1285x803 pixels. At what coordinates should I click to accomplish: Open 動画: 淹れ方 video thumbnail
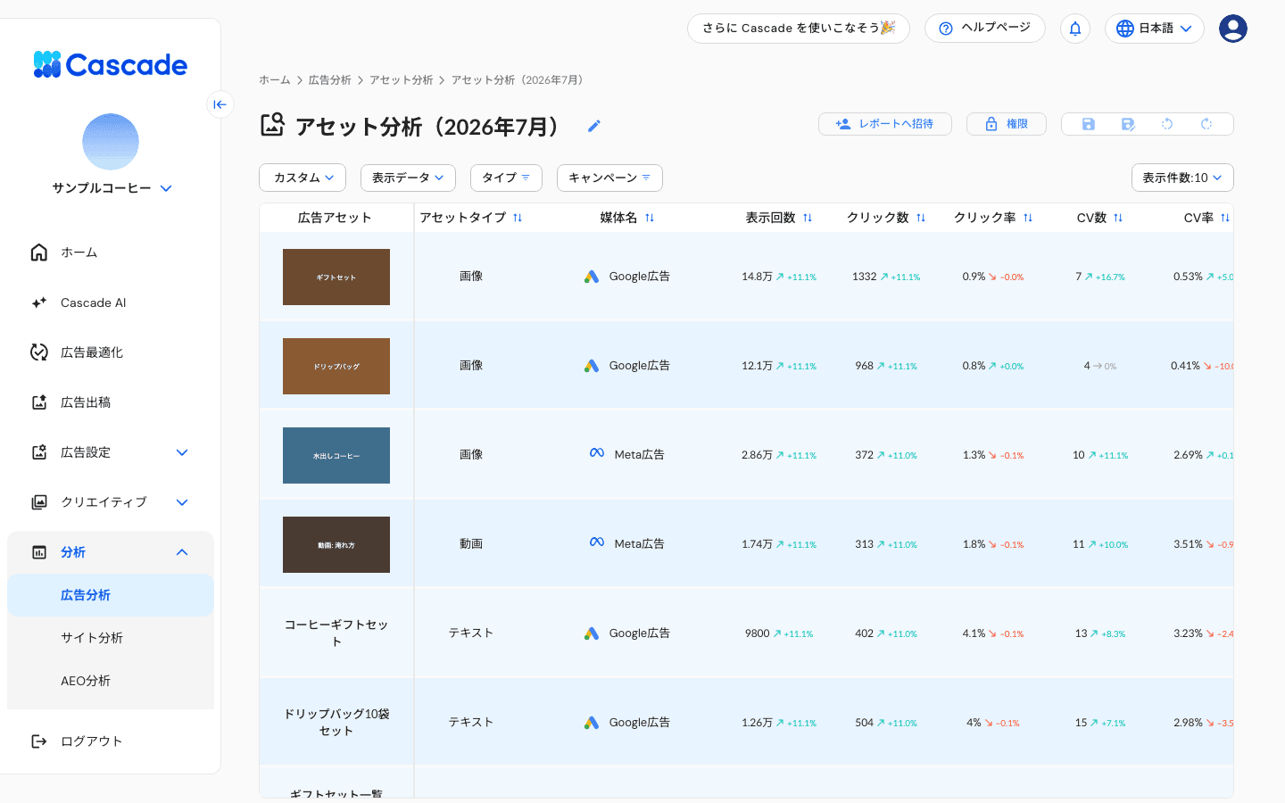click(336, 544)
